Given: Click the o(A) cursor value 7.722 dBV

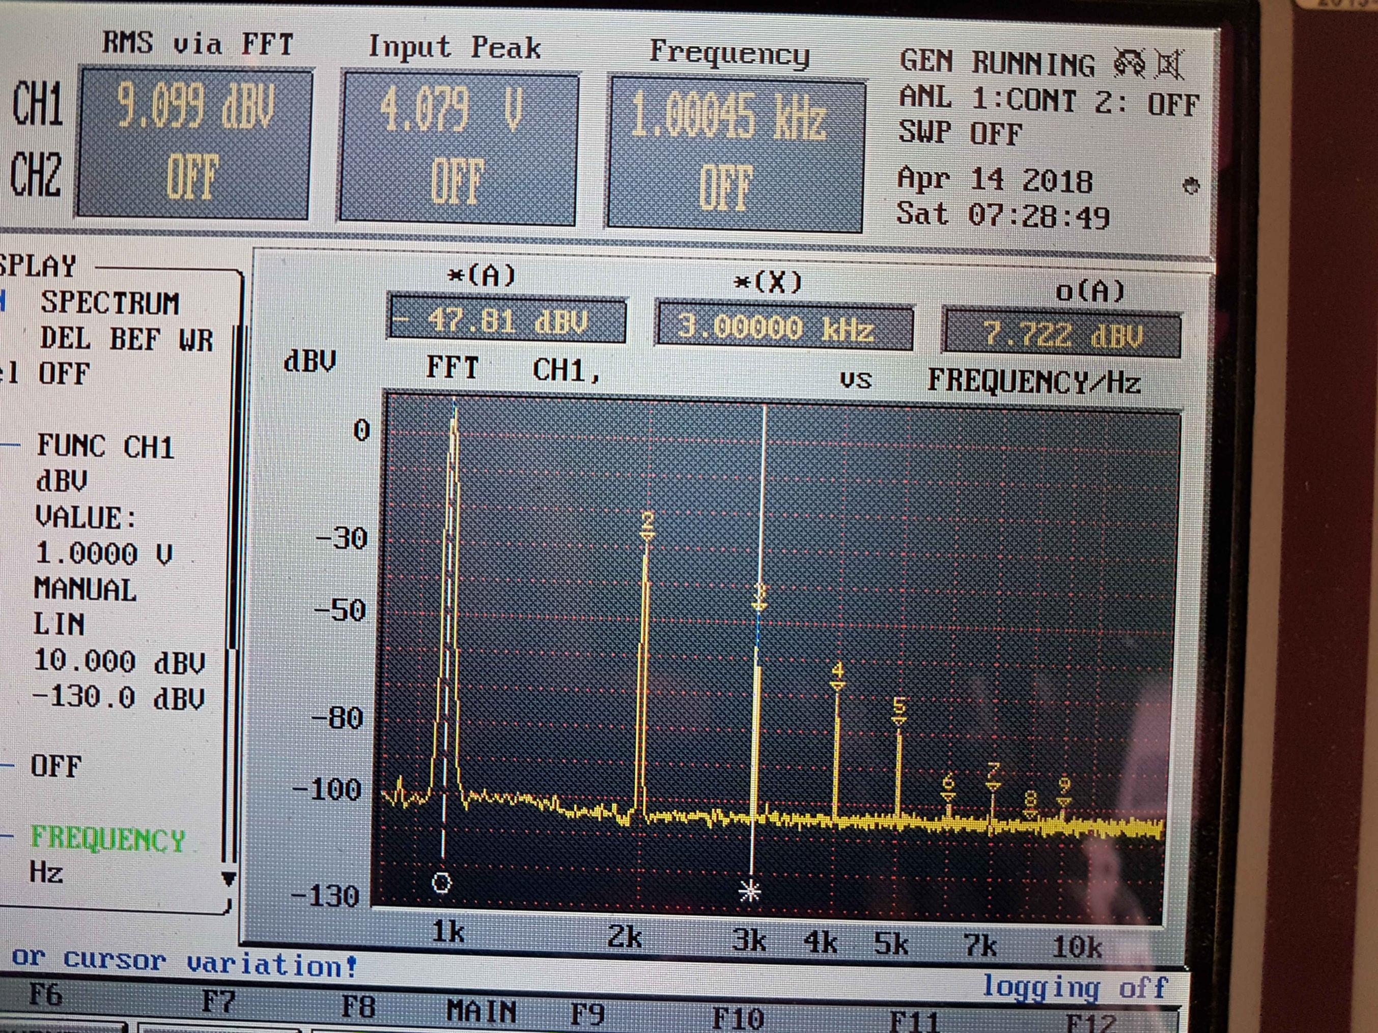Looking at the screenshot, I should pyautogui.click(x=1062, y=335).
